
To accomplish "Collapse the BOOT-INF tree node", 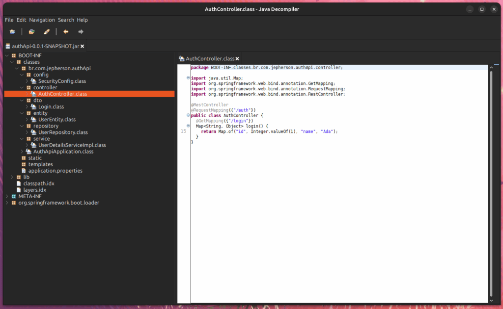I will tap(6, 55).
